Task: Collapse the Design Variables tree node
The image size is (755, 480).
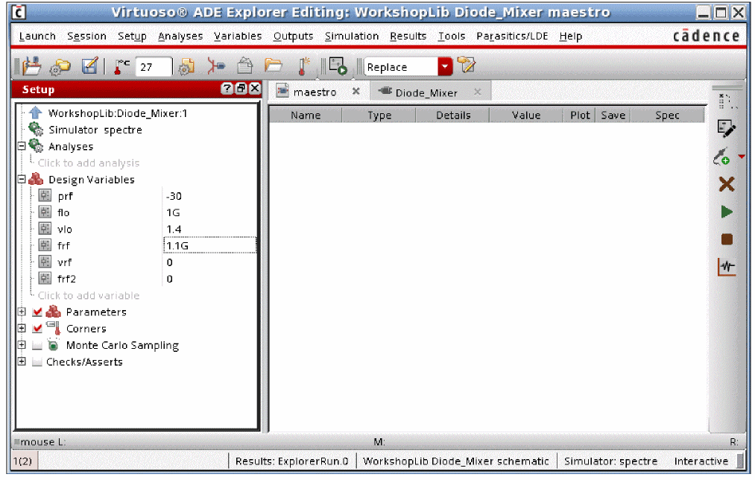Action: tap(22, 179)
